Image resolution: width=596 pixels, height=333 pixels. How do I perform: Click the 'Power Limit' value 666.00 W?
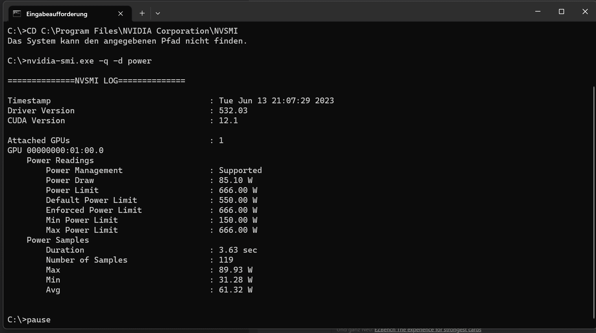pos(238,191)
